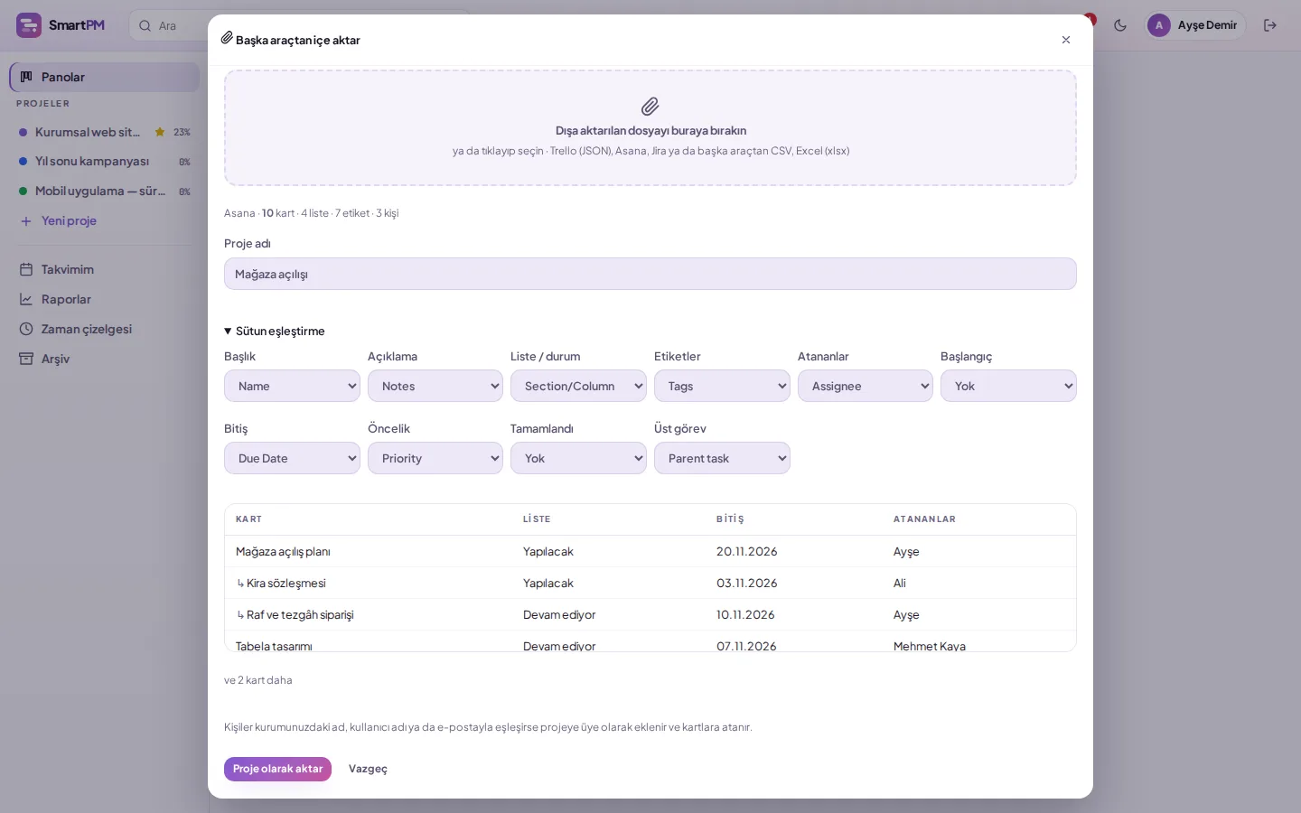Open Panolar in the sidebar
1301x813 pixels.
coord(105,77)
